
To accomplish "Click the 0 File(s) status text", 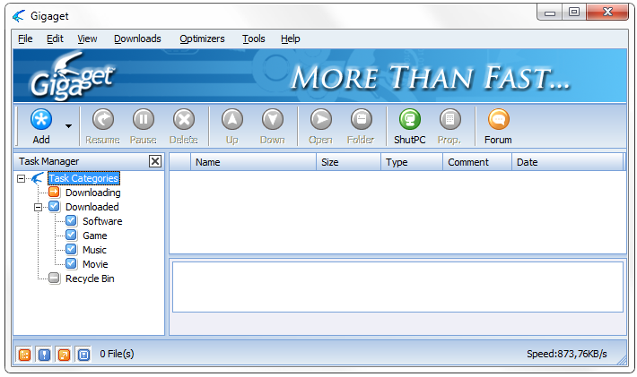I will coord(117,355).
